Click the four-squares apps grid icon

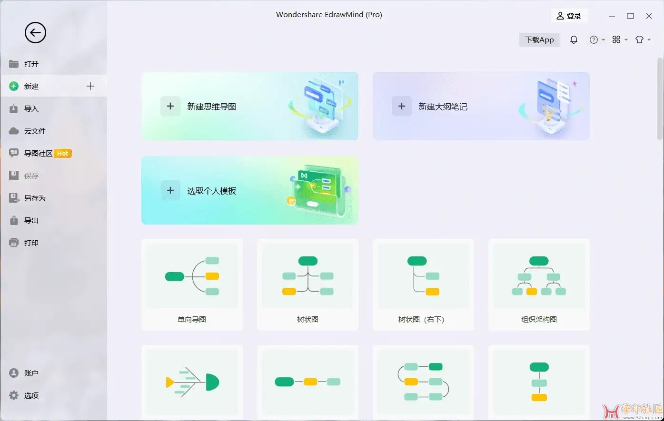[616, 39]
